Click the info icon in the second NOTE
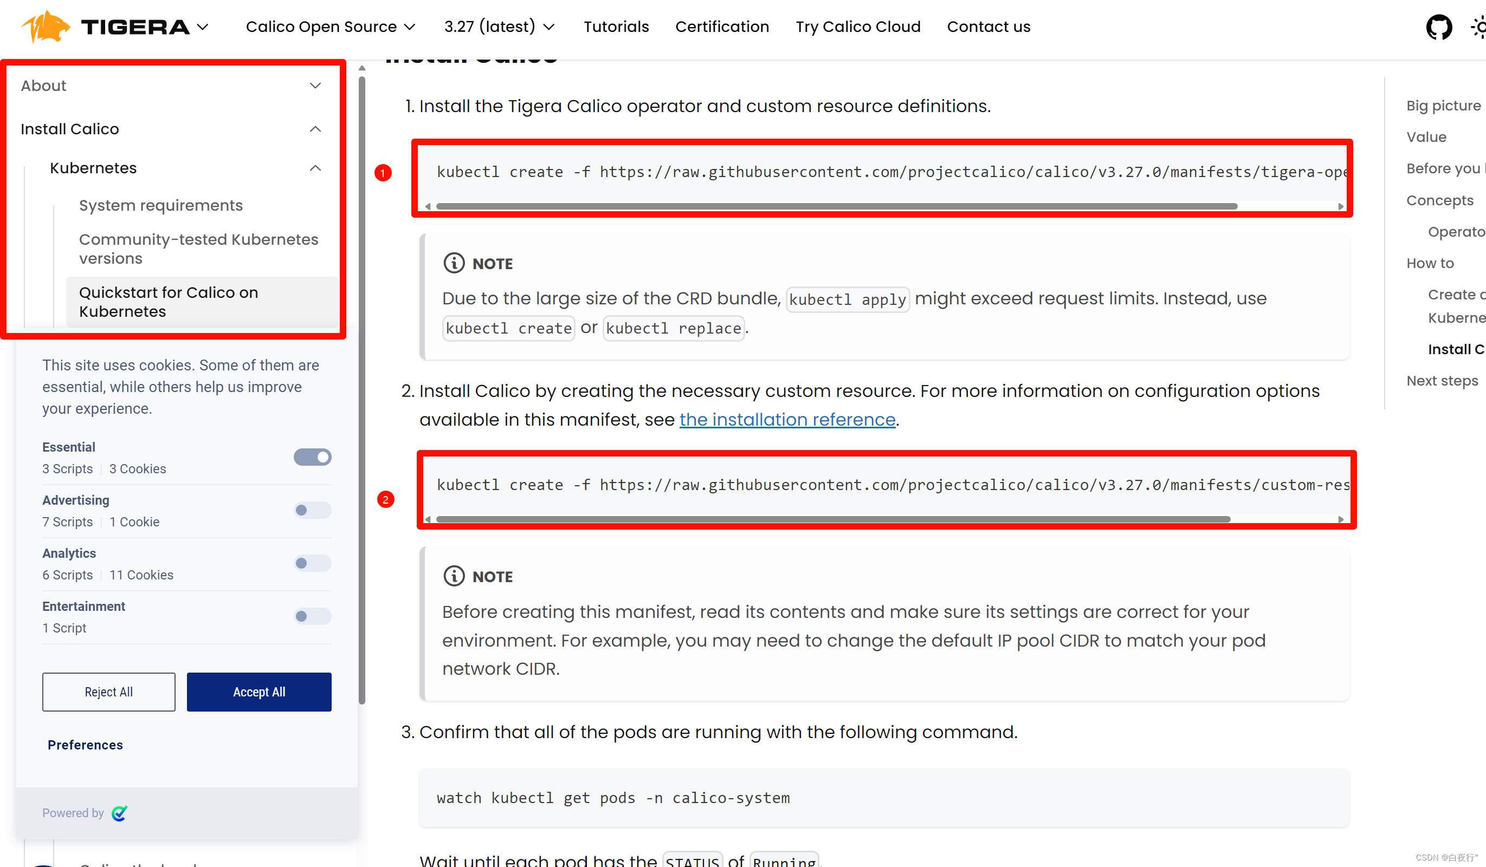This screenshot has width=1486, height=867. tap(454, 576)
